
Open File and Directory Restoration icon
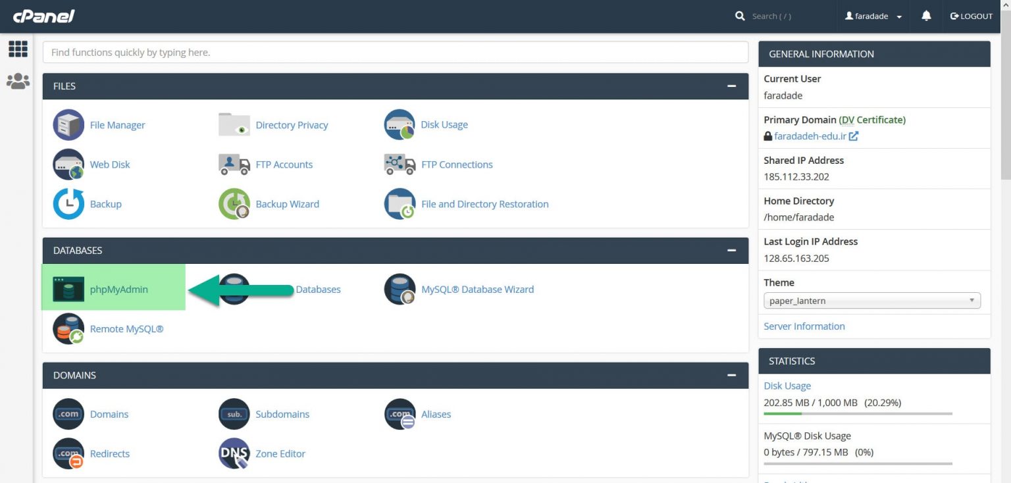click(x=400, y=204)
